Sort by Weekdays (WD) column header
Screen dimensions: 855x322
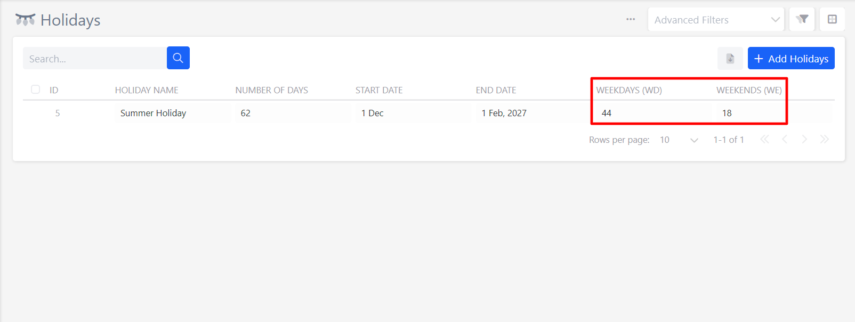(x=629, y=90)
